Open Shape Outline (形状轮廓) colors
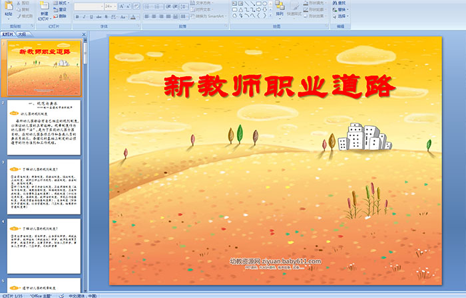 click(315, 9)
